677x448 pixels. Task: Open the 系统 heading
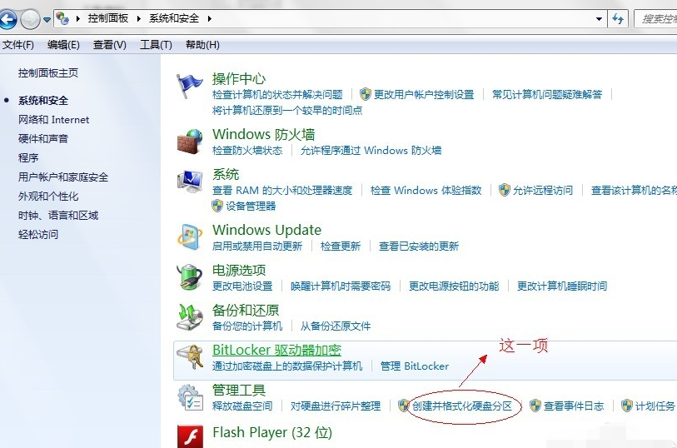(x=226, y=174)
